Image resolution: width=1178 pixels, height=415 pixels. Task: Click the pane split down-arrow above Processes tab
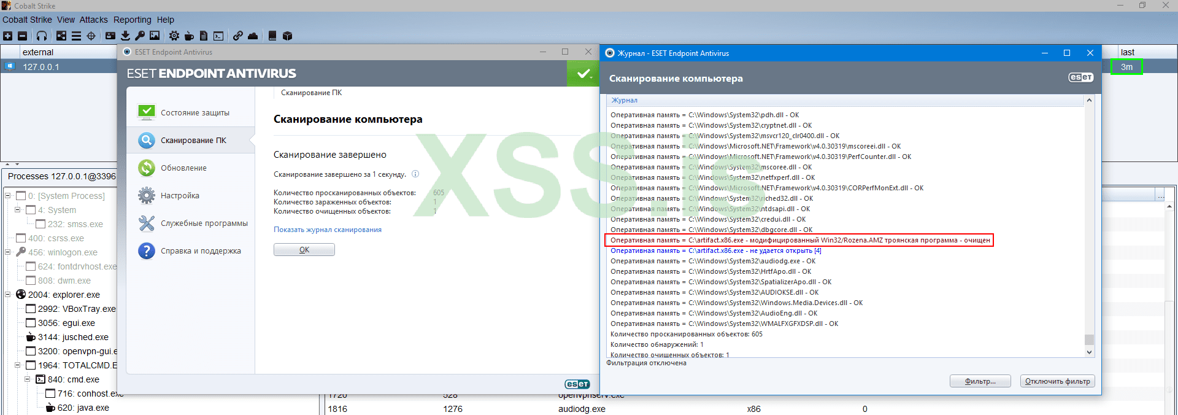point(17,165)
